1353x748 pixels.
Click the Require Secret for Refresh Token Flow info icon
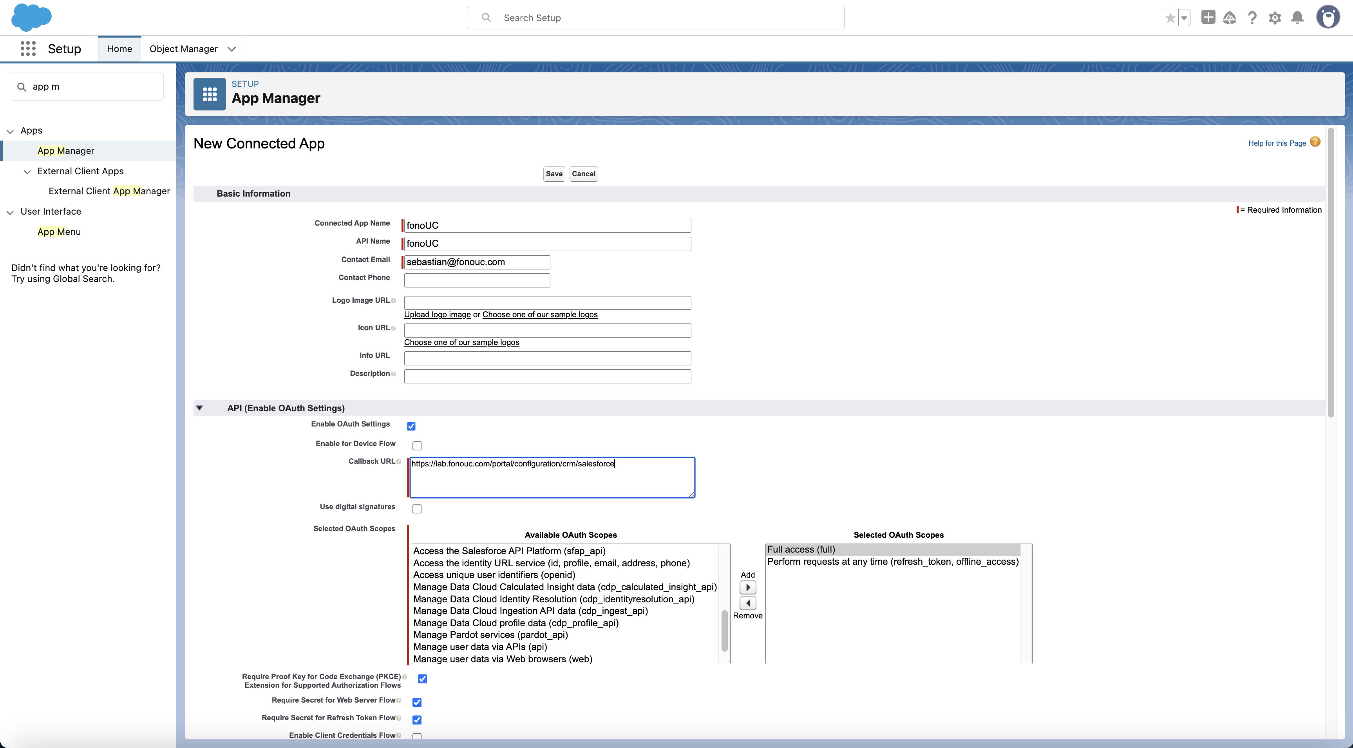pos(399,718)
